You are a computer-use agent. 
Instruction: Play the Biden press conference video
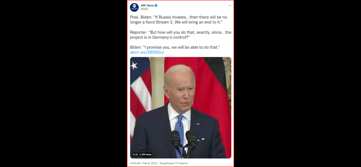pos(181,108)
